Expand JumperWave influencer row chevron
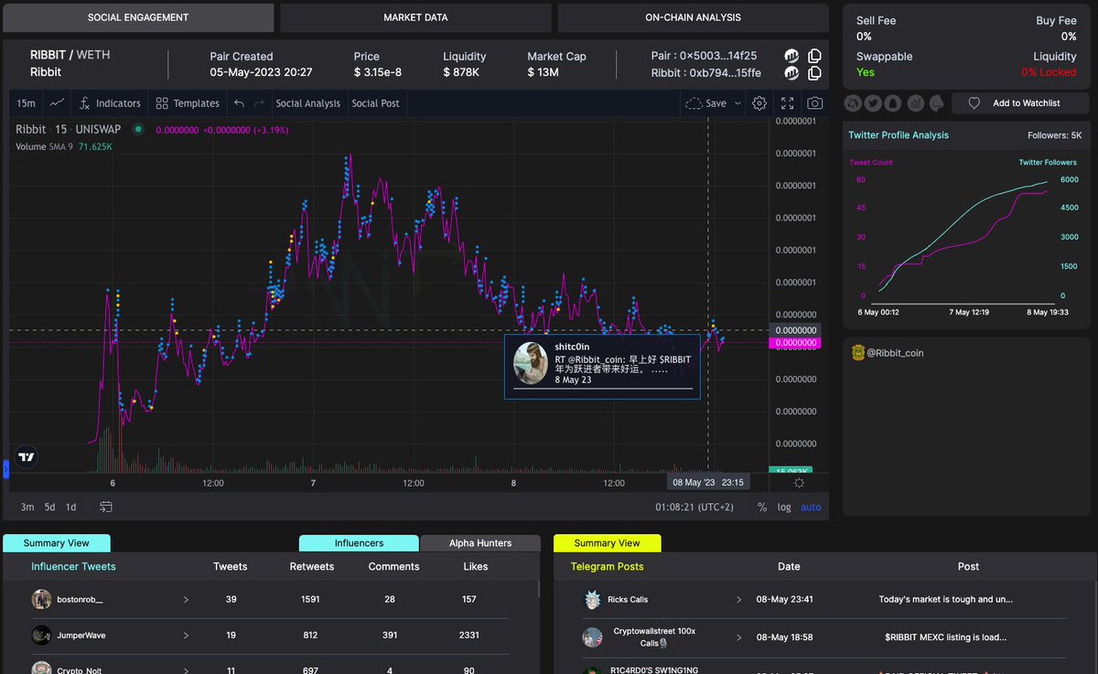 coord(186,635)
